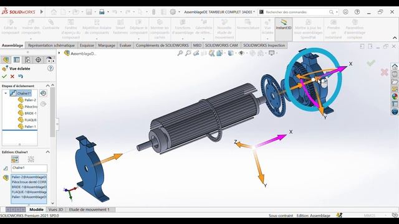This screenshot has width=399, height=224.
Task: Switch to the SOLIDWORKS Inspection tab
Action: pos(264,45)
